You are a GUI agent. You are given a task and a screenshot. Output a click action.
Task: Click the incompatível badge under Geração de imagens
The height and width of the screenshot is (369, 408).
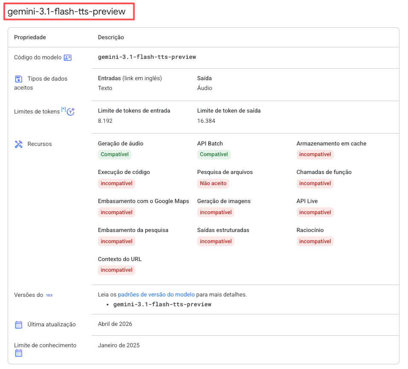tap(216, 212)
